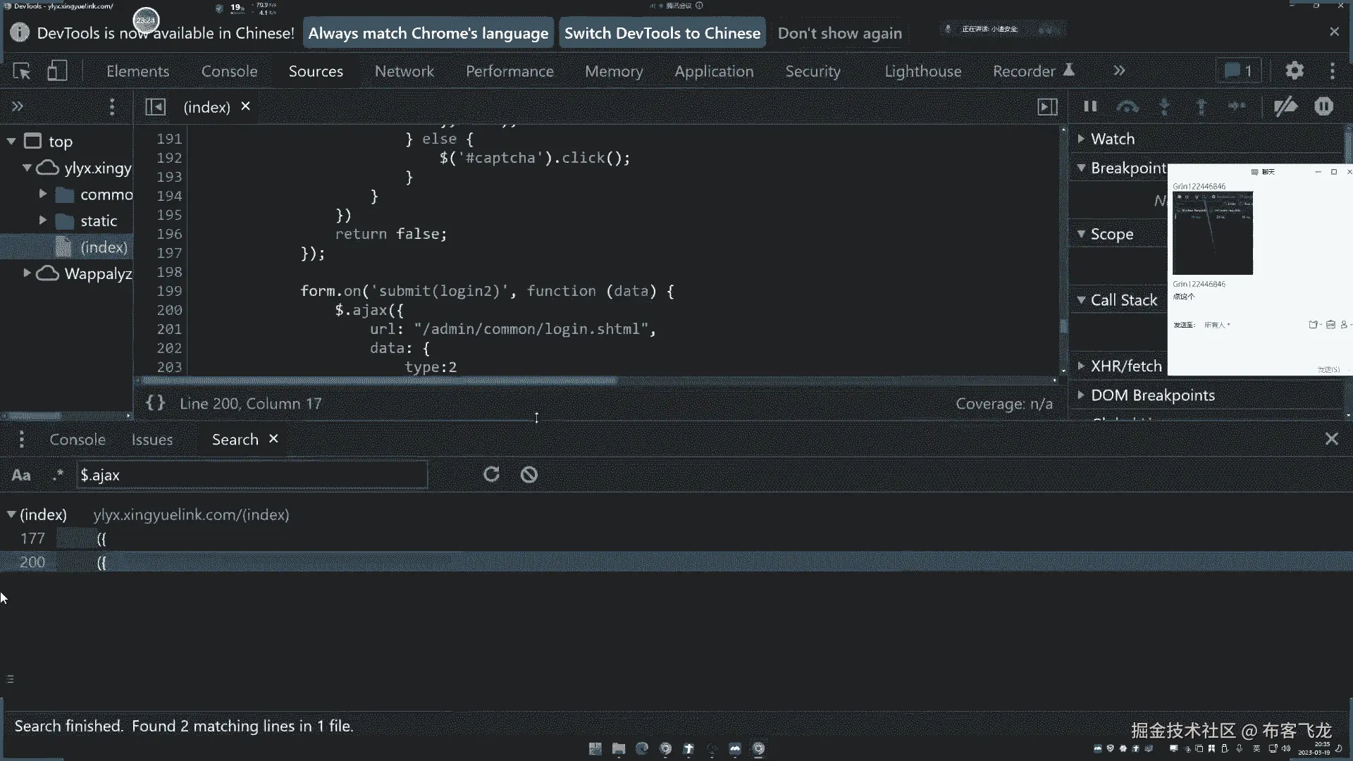This screenshot has width=1353, height=761.
Task: Toggle match case Aa option
Action: [x=21, y=475]
